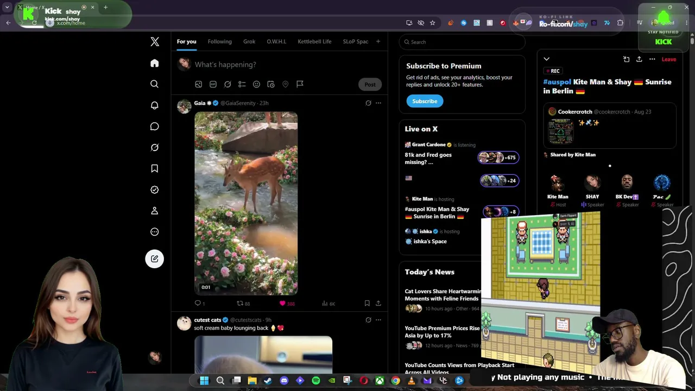Open more options in Space panel
Screen dimensions: 695x391
click(652, 59)
